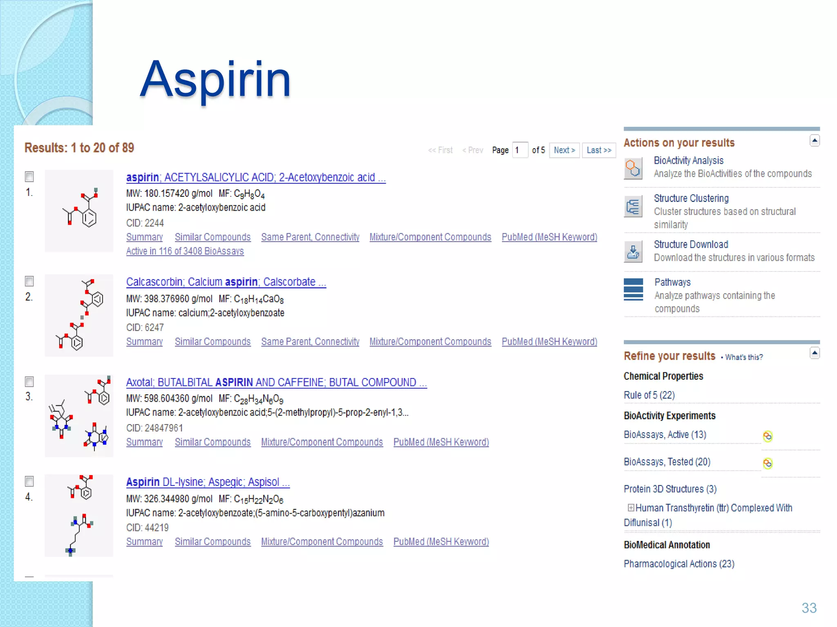Expand Human Transthyretin tree item
The width and height of the screenshot is (837, 627).
click(x=631, y=508)
